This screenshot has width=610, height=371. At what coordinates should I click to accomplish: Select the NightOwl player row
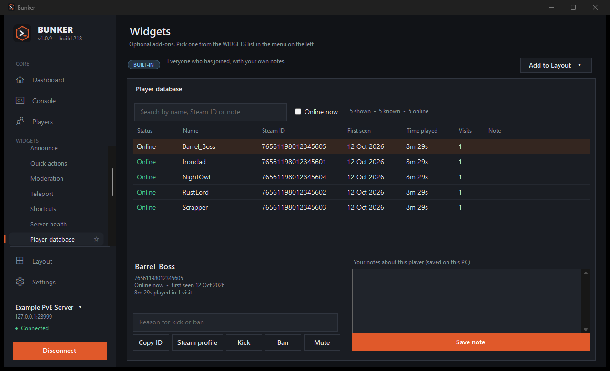click(x=361, y=177)
